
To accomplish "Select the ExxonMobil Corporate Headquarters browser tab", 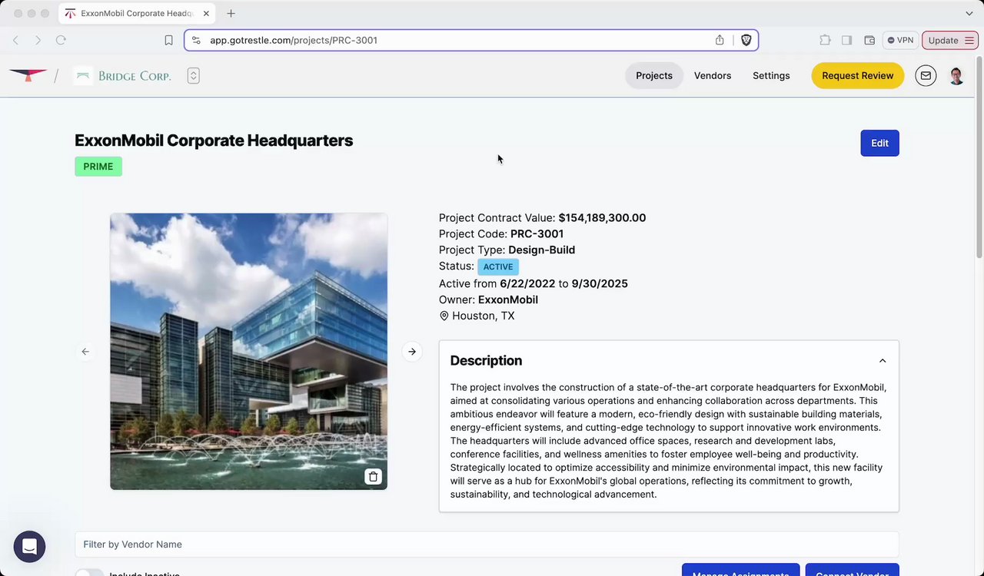I will [137, 13].
